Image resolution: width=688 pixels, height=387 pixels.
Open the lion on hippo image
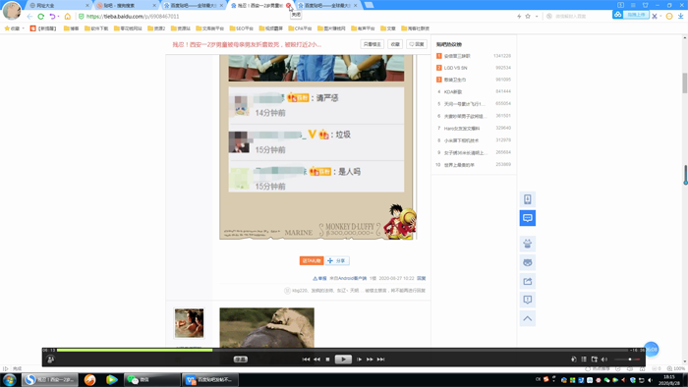(x=266, y=328)
